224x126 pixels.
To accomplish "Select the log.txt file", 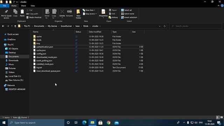I will pos(88,68).
